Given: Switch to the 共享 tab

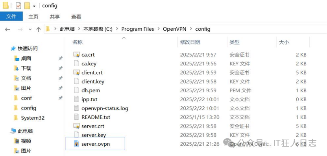Looking at the screenshot, I should tap(55, 17).
